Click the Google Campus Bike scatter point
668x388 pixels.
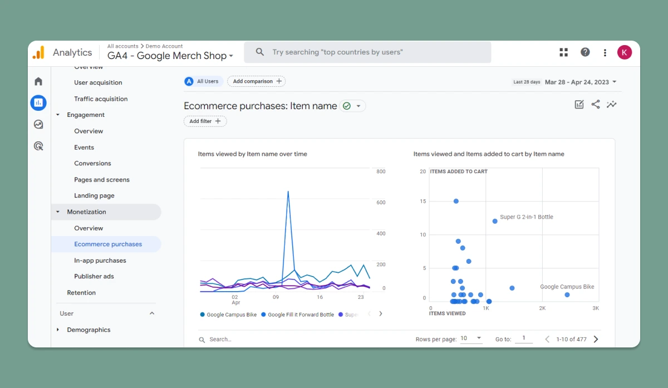(567, 294)
